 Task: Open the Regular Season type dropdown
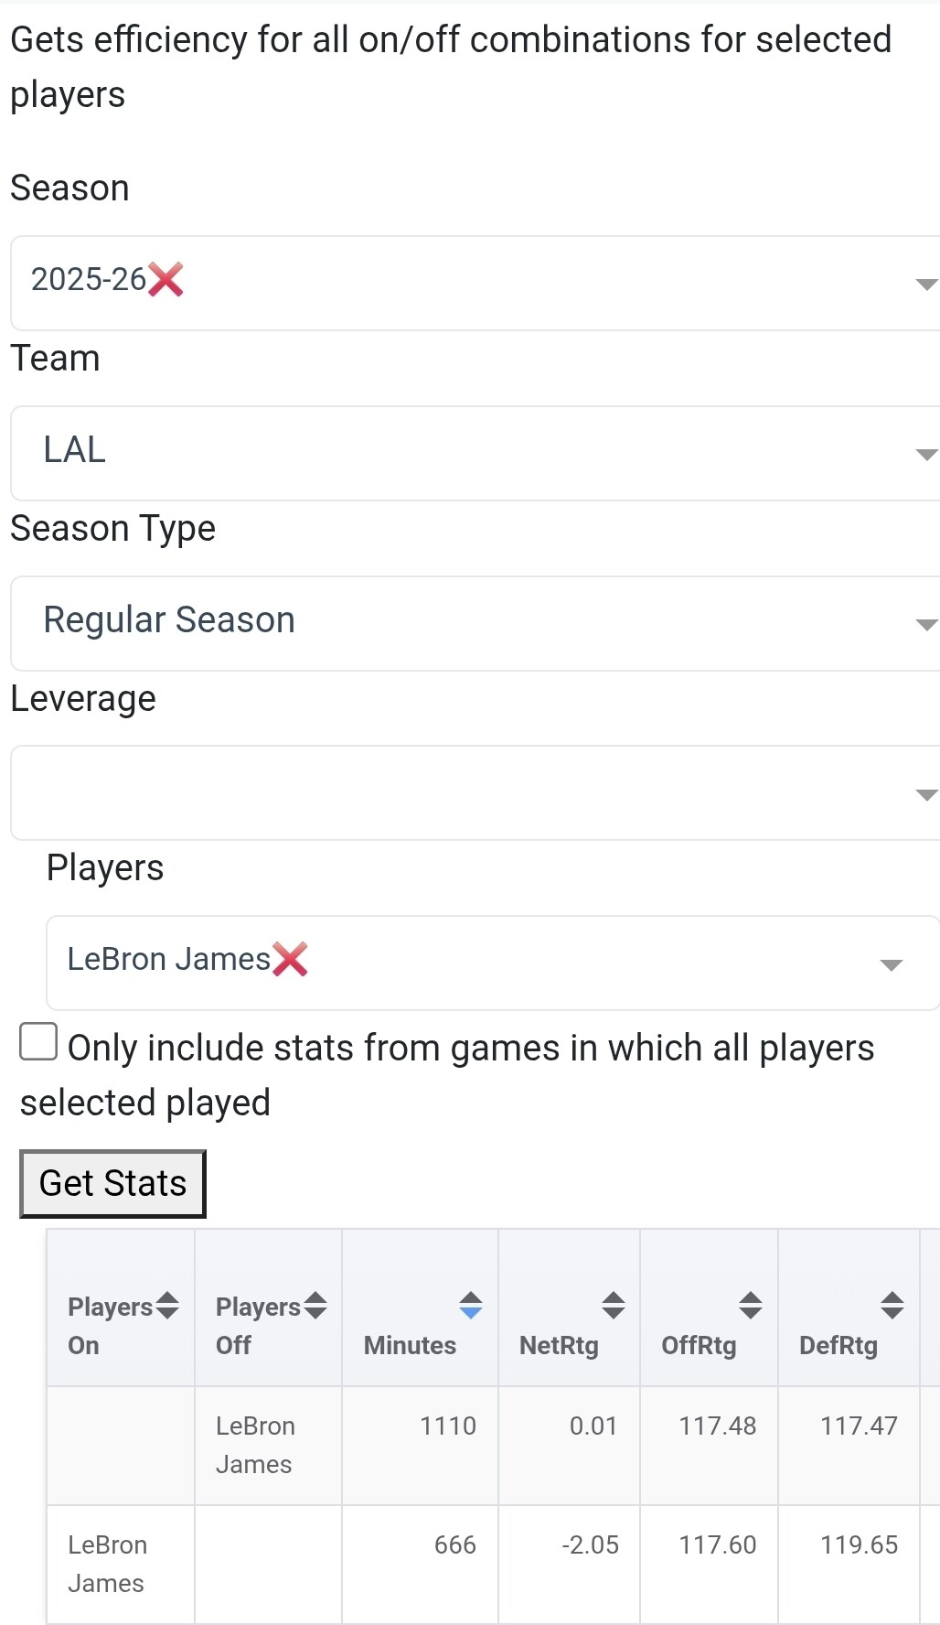[925, 625]
